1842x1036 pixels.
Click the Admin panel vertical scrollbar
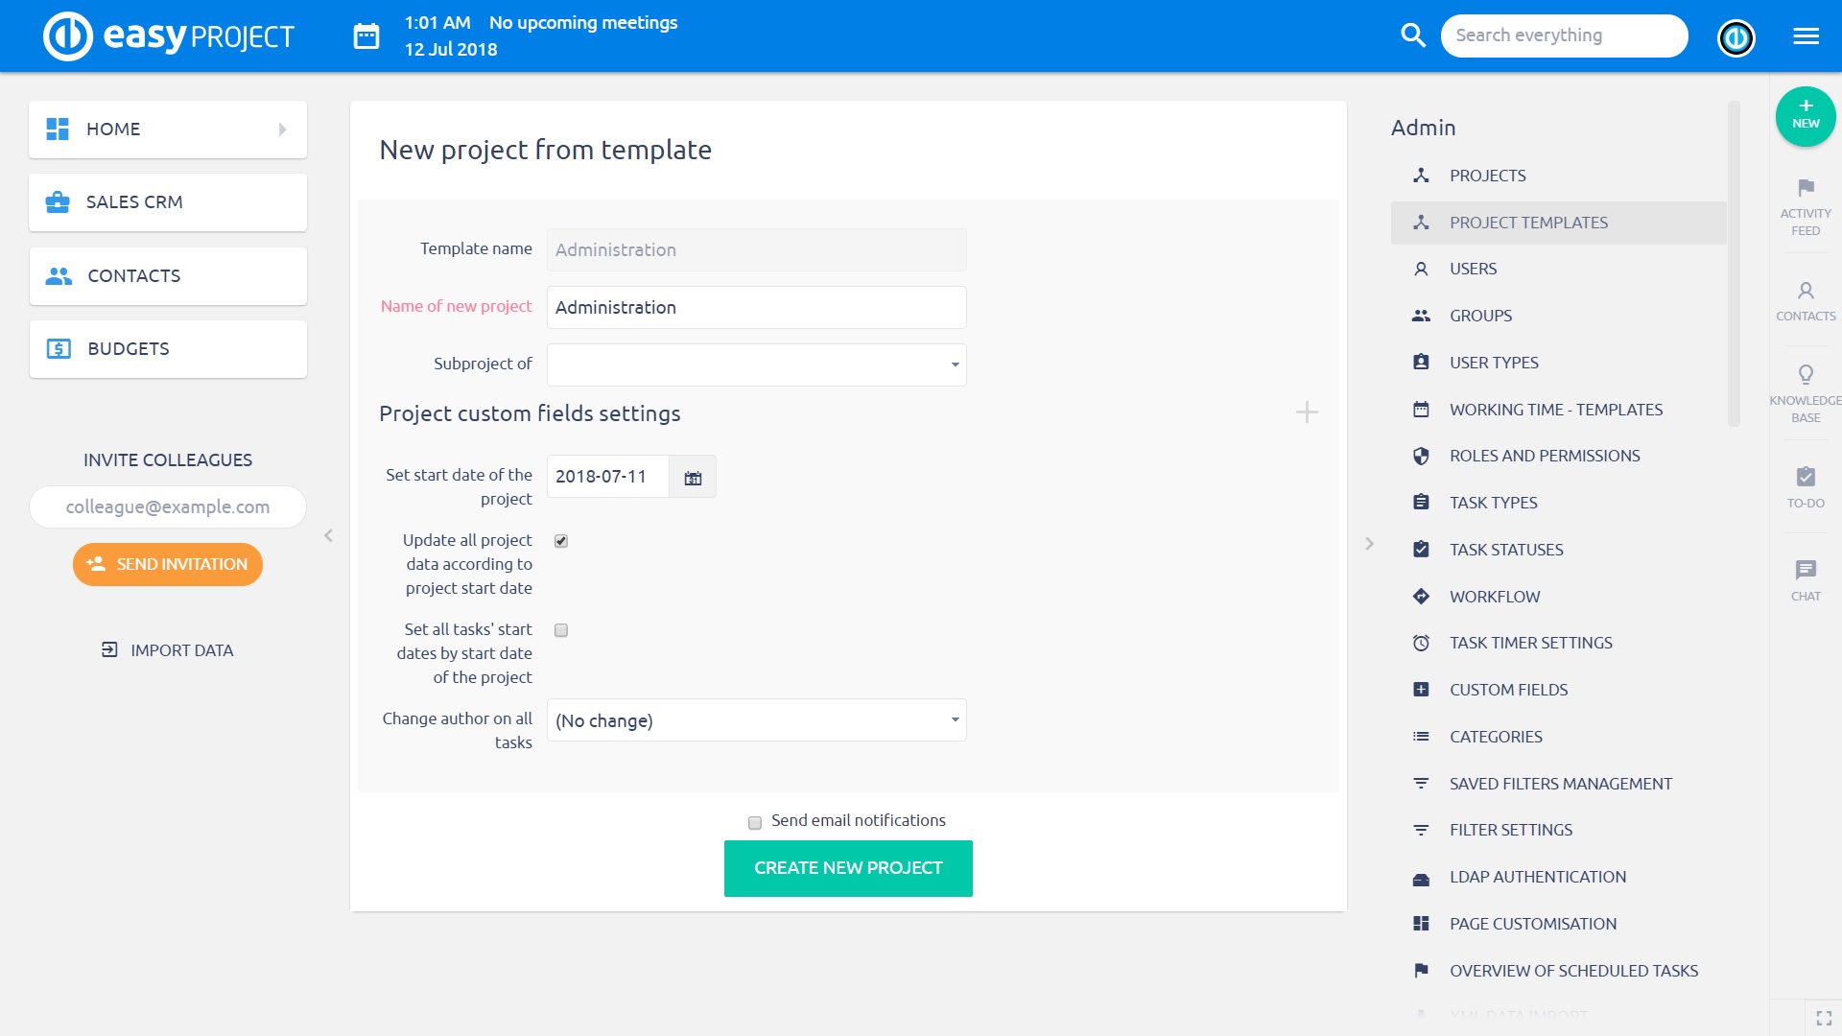tap(1734, 264)
